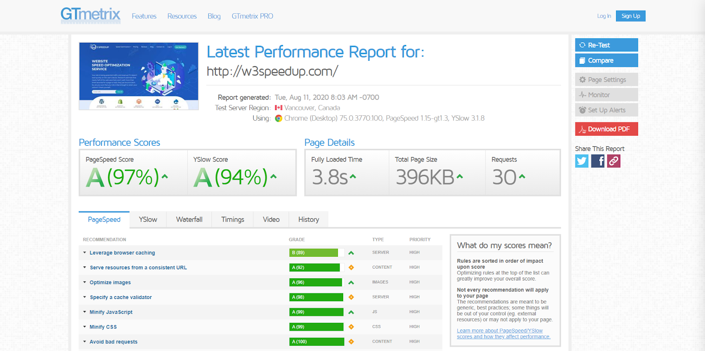Click the Log In link
The image size is (705, 351).
point(604,16)
